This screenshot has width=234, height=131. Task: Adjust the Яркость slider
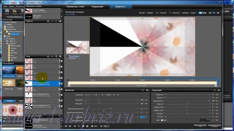[x=187, y=104]
